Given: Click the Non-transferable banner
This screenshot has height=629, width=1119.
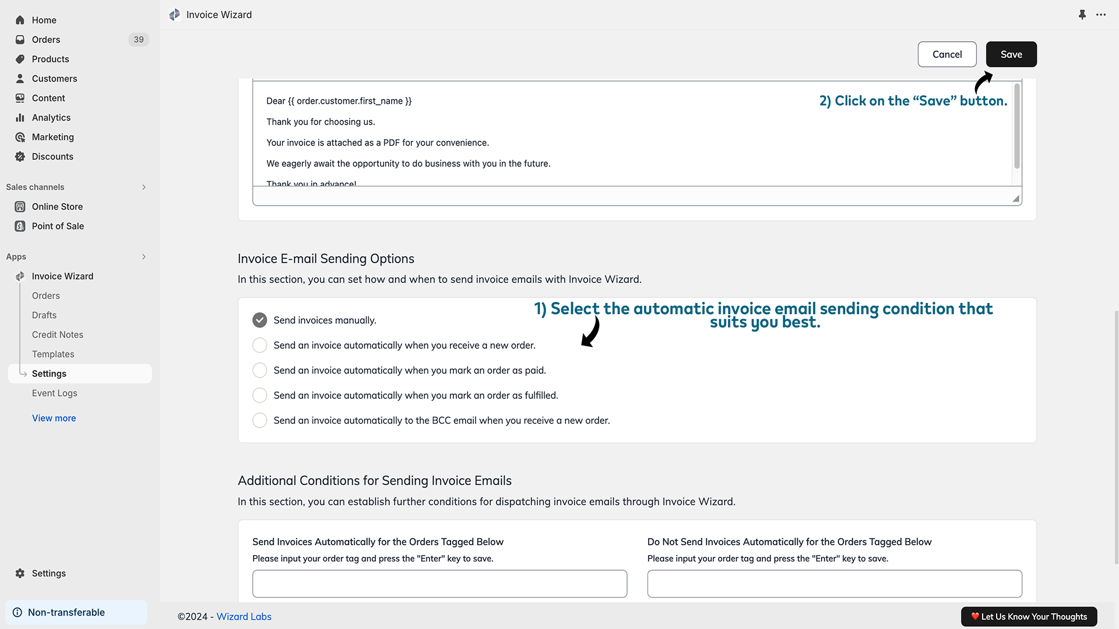Looking at the screenshot, I should coord(76,612).
